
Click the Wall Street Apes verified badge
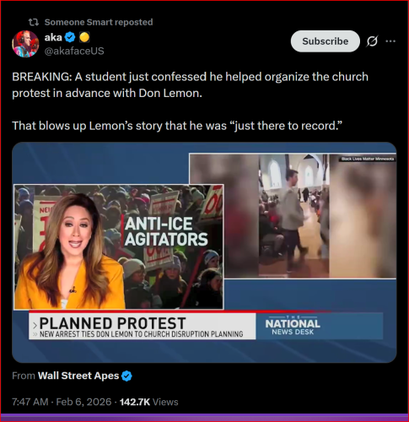point(126,376)
